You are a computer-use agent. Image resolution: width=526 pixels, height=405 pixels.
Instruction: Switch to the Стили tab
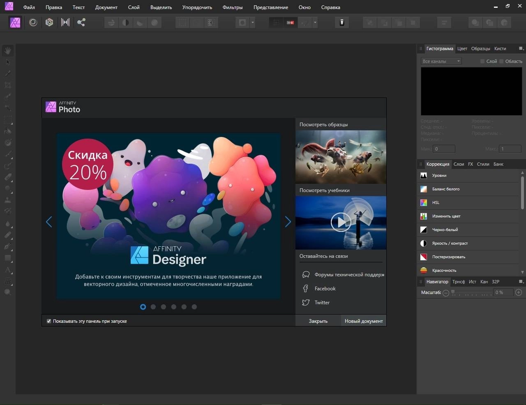coord(483,164)
